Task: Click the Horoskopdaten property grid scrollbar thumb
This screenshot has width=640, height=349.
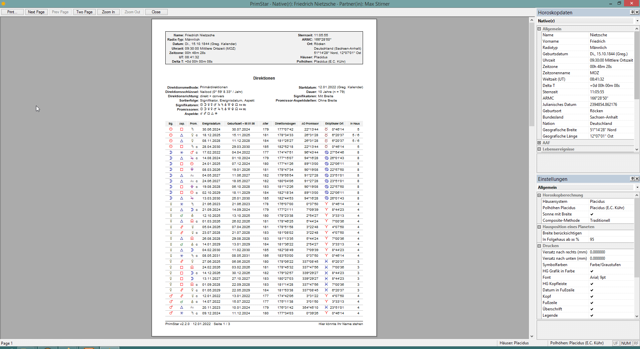Action: click(x=637, y=66)
